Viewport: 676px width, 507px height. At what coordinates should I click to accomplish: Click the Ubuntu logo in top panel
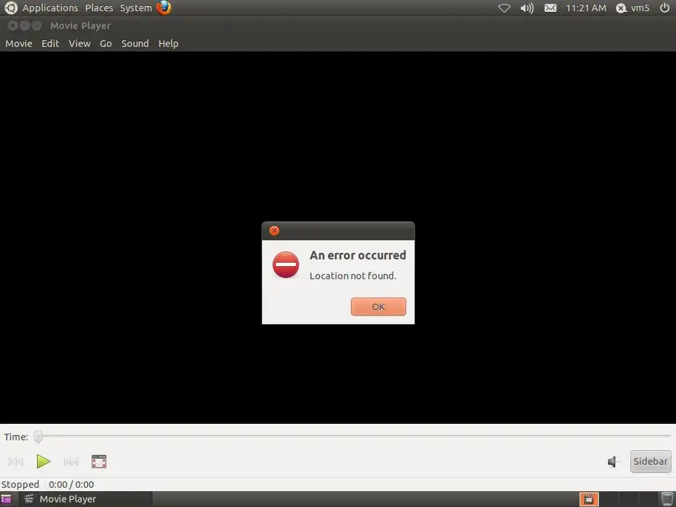click(11, 8)
